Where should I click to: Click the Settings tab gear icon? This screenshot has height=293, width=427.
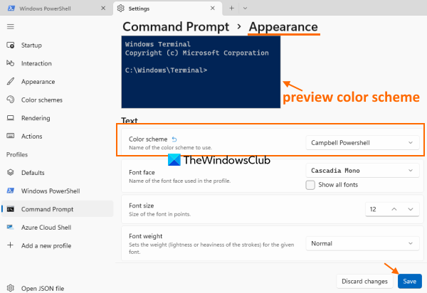(121, 9)
